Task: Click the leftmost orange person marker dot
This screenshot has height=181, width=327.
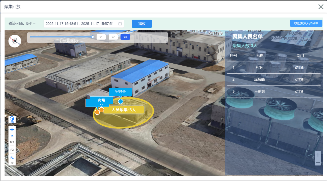Action: pyautogui.click(x=97, y=112)
